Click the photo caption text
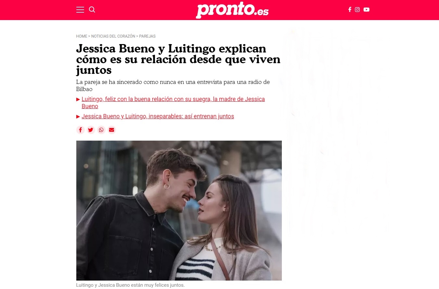This screenshot has width=439, height=289. [x=130, y=285]
